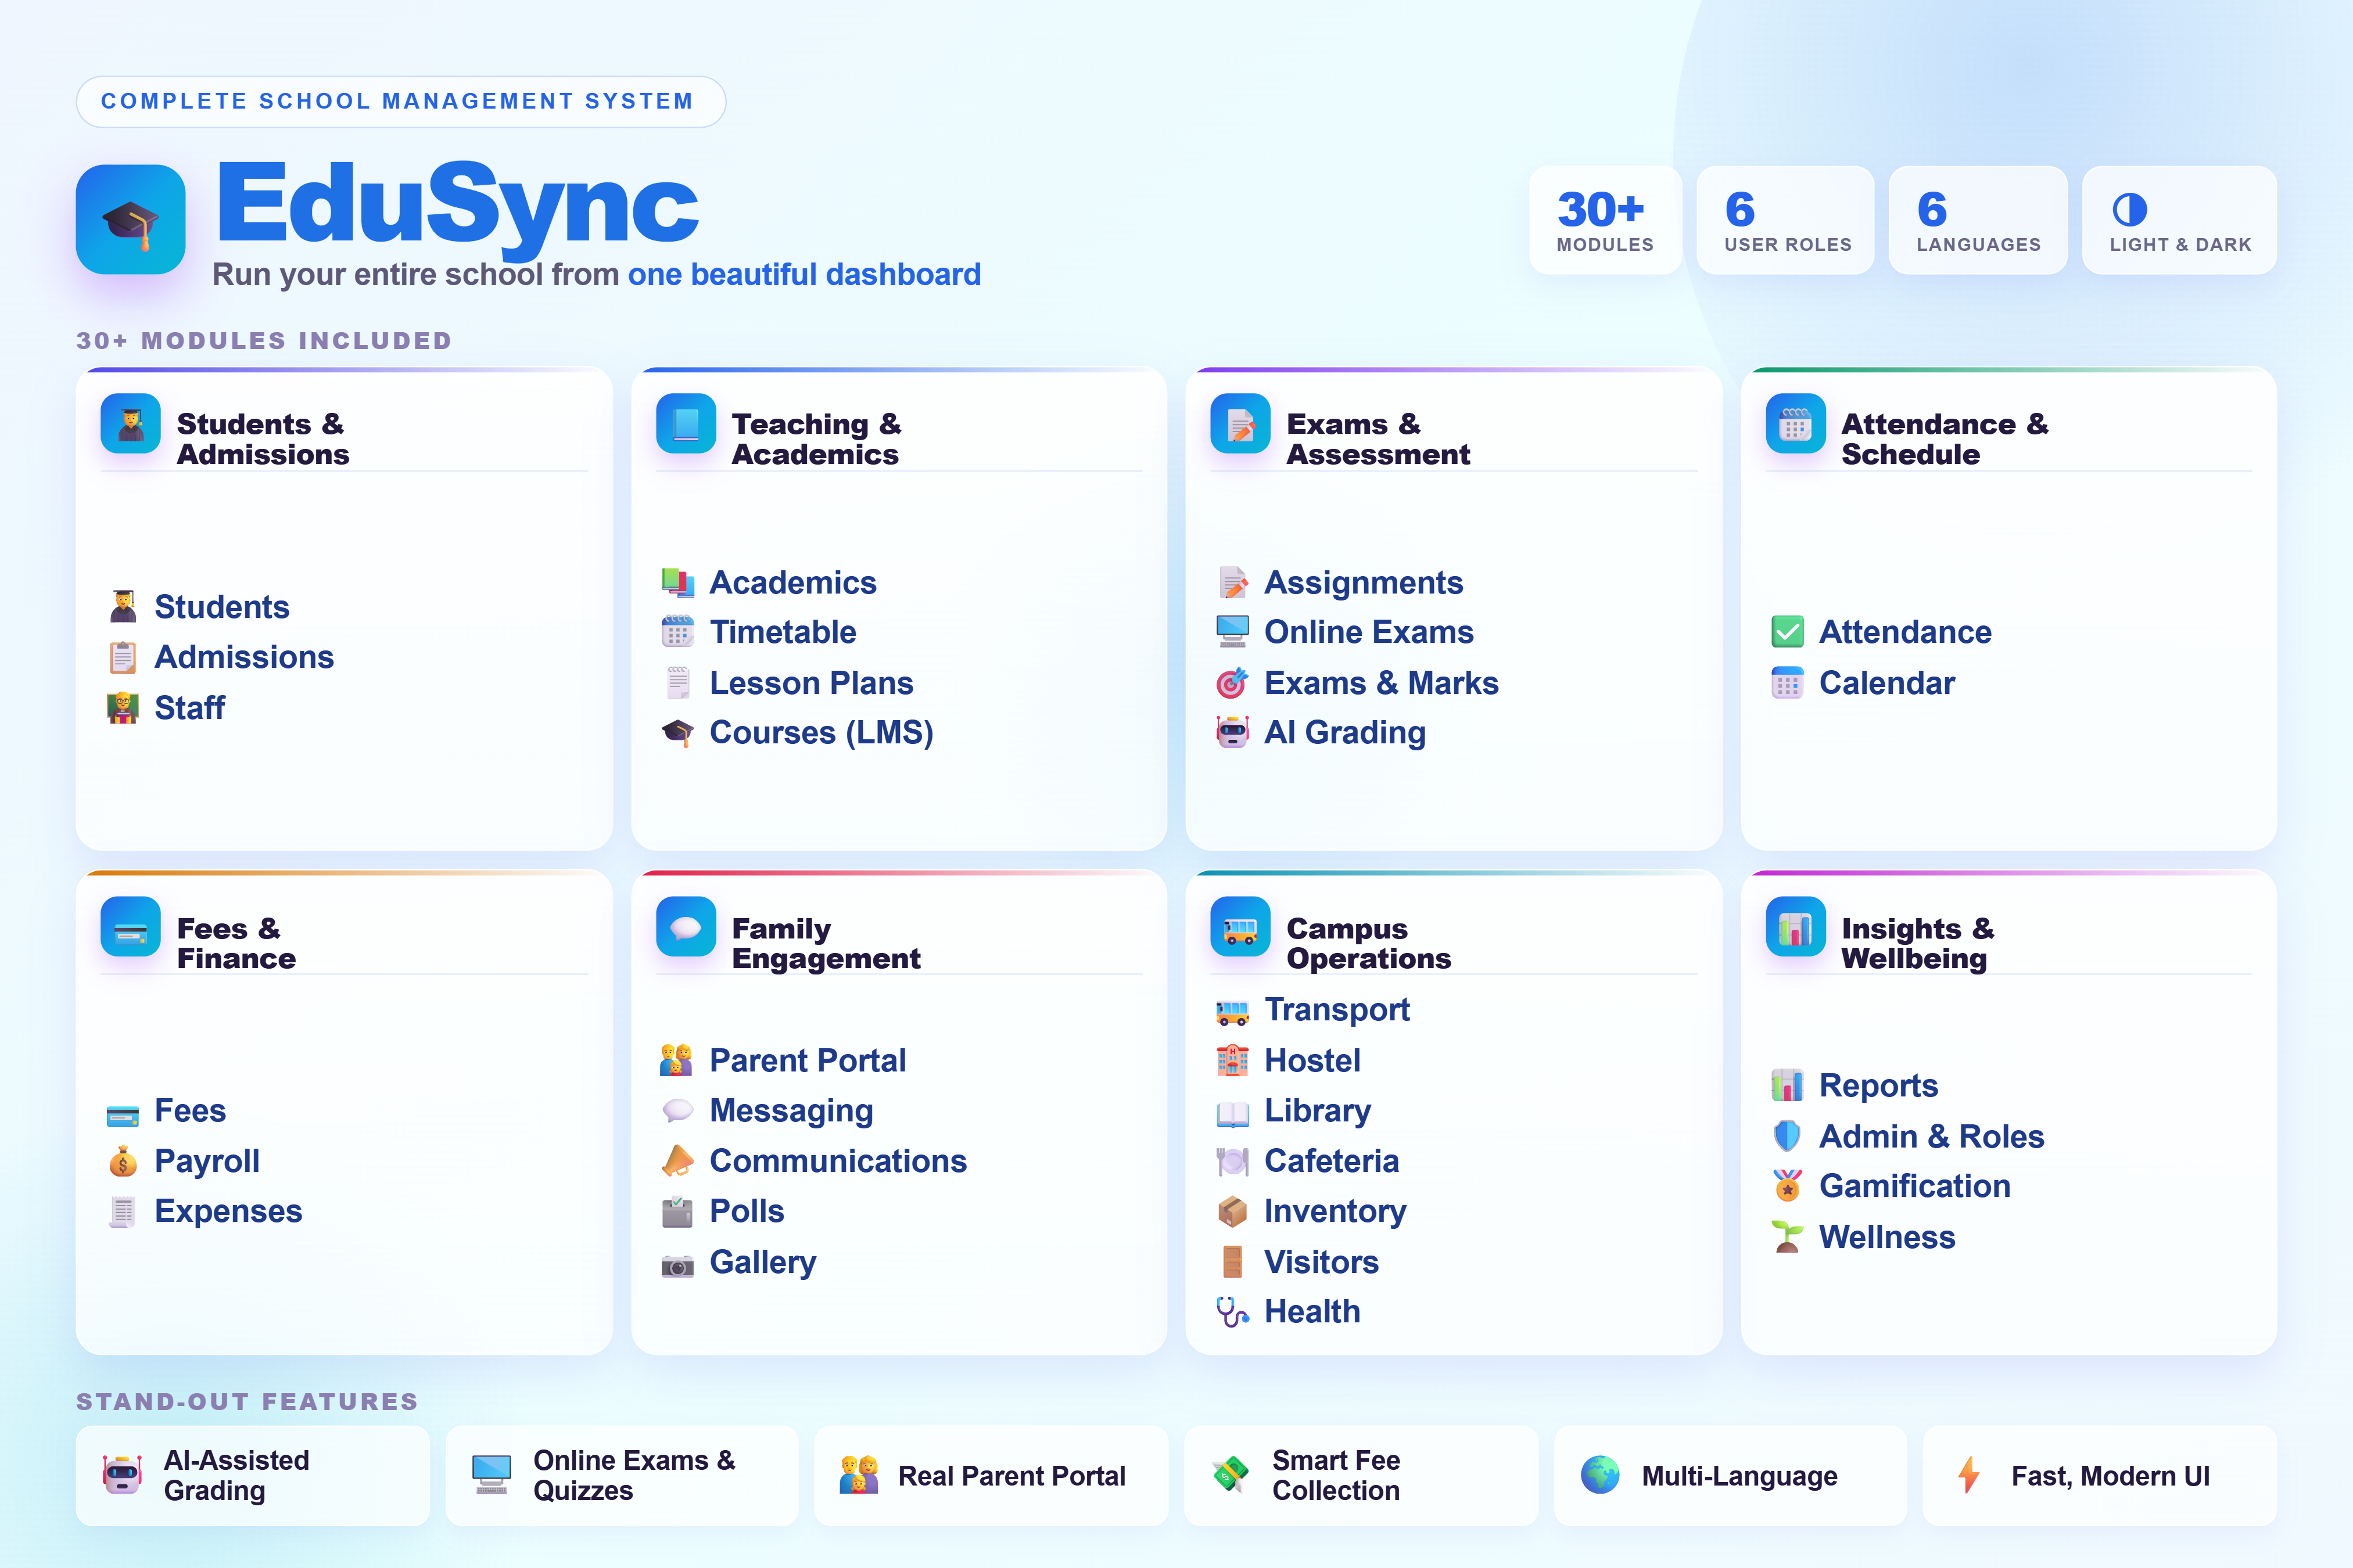
Task: Select the AI-Assisted Grading feature card
Action: coord(253,1476)
